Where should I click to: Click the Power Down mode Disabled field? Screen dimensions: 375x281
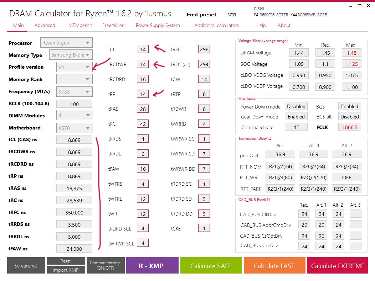point(296,106)
